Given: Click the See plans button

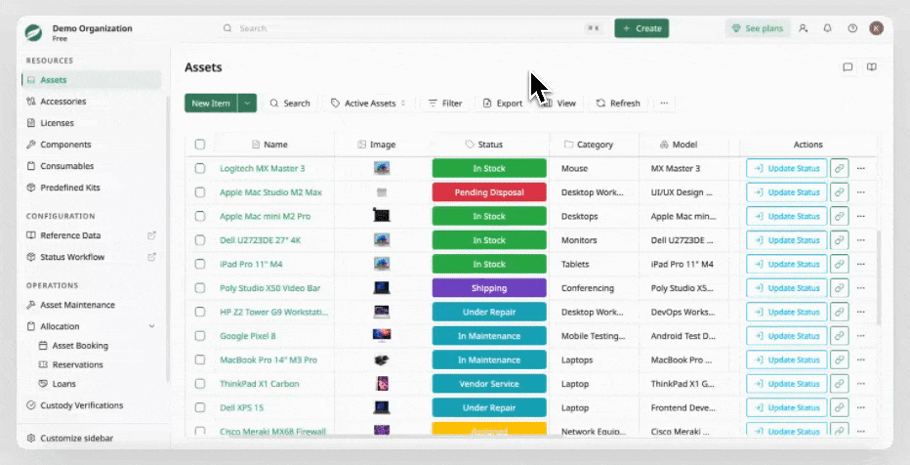Looking at the screenshot, I should click(758, 28).
